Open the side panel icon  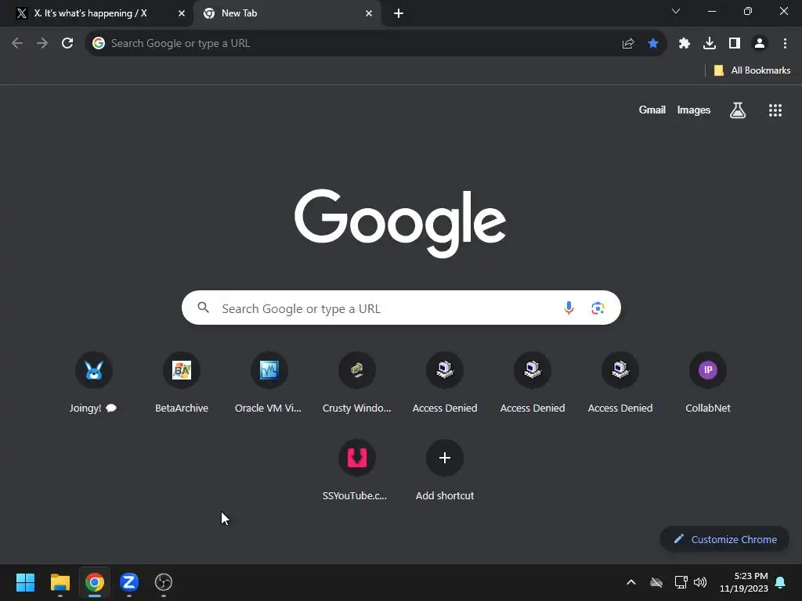[x=735, y=44]
